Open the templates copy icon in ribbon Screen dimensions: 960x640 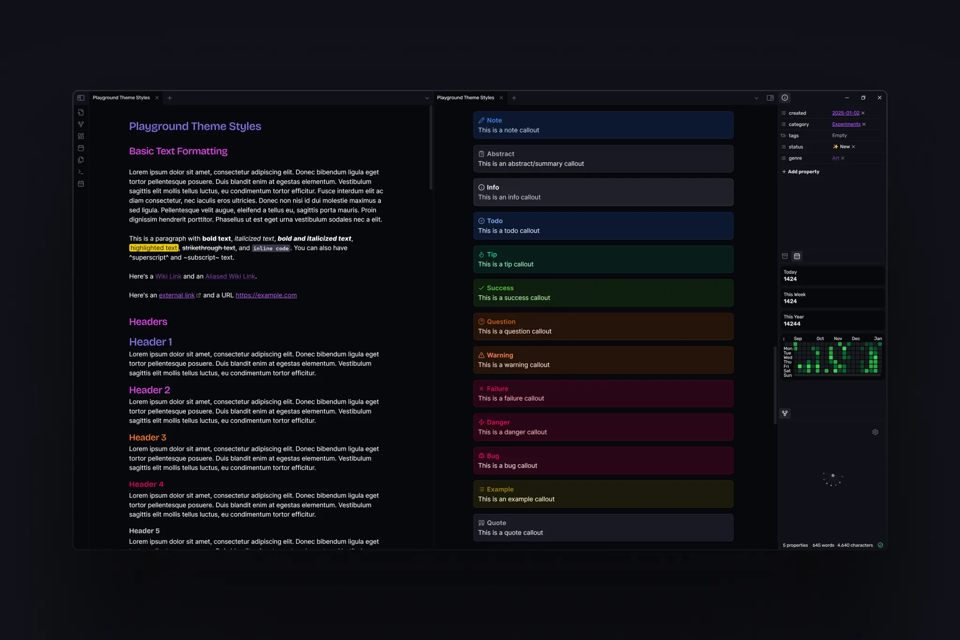tap(81, 160)
